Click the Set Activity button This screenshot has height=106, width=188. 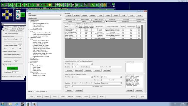(69, 70)
